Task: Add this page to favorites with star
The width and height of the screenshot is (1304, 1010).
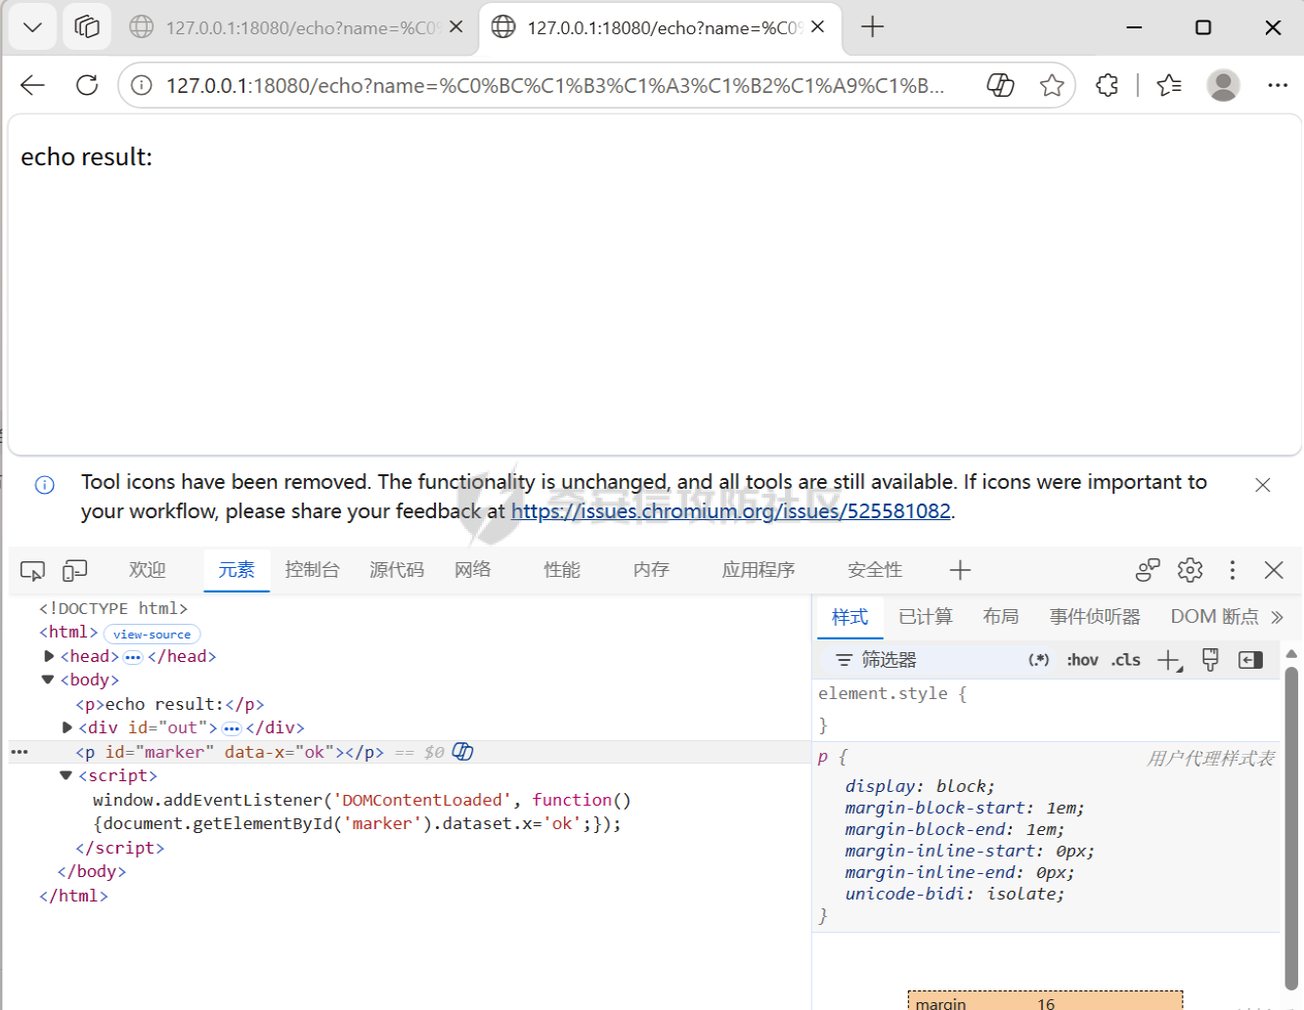Action: pyautogui.click(x=1052, y=86)
